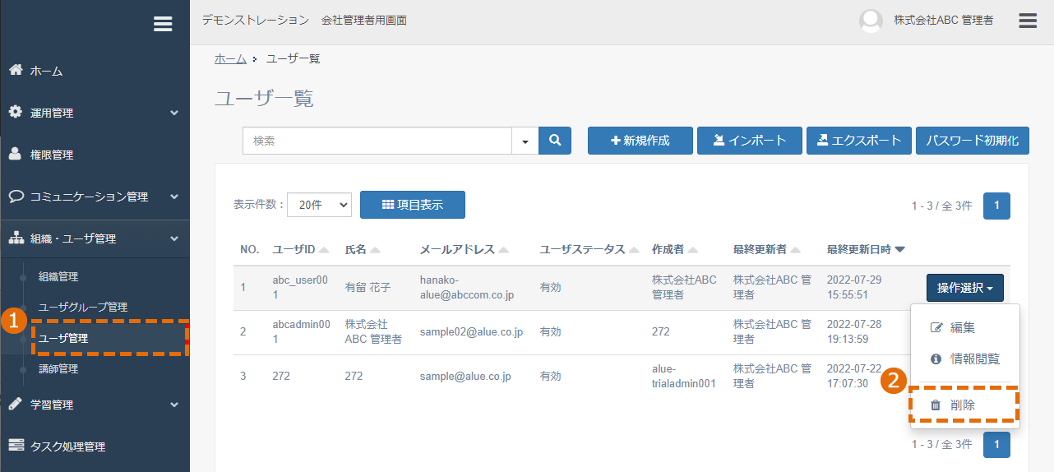Sort by メールアドレス column arrow
The height and width of the screenshot is (472, 1054).
pyautogui.click(x=503, y=250)
